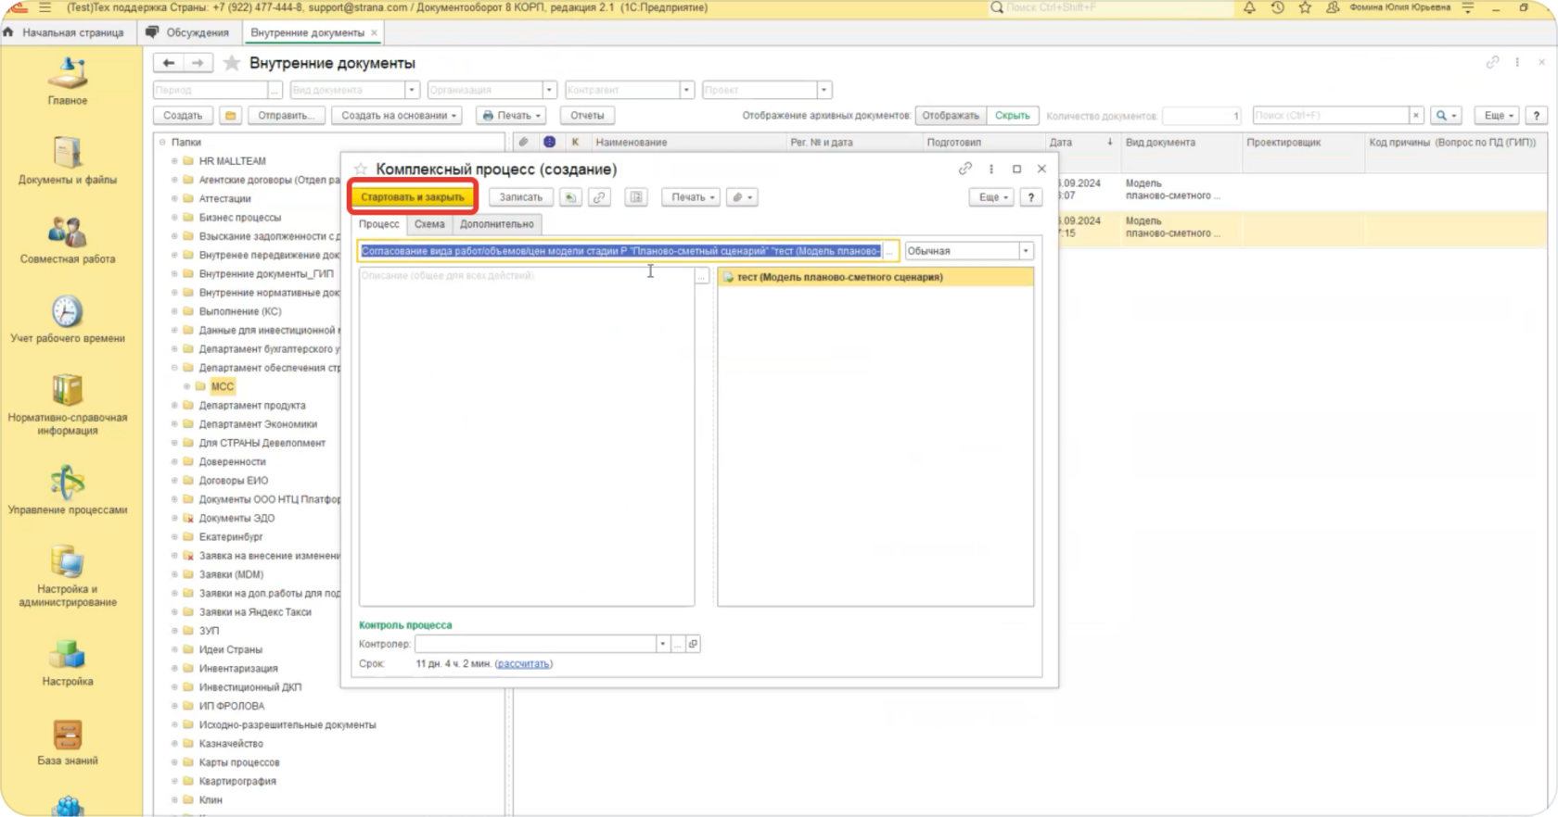Select Скрыть for archived documents
This screenshot has width=1558, height=817.
(x=1013, y=116)
